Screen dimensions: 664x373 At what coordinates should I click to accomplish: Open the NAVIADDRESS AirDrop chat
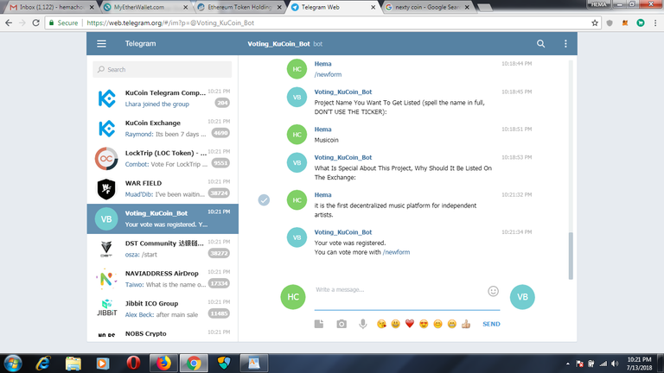click(x=163, y=279)
